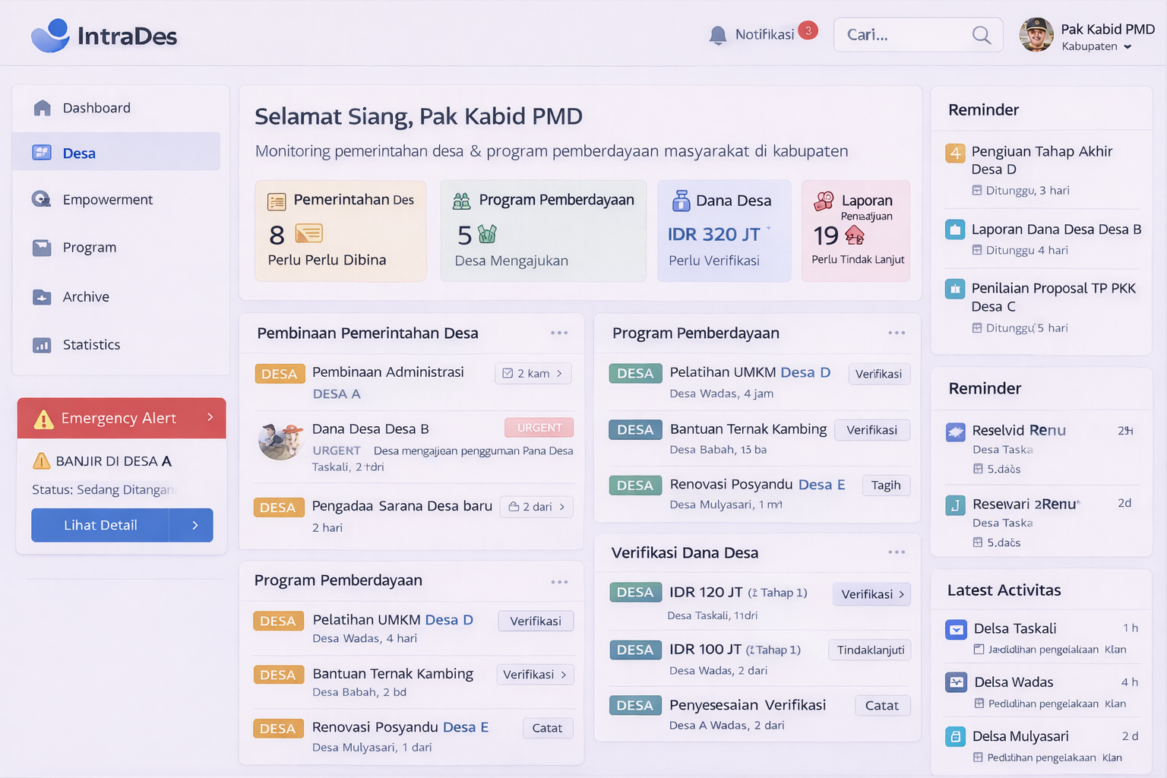Screen dimensions: 1167x778
Task: Click the Archive folder icon in sidebar
Action: [x=42, y=297]
